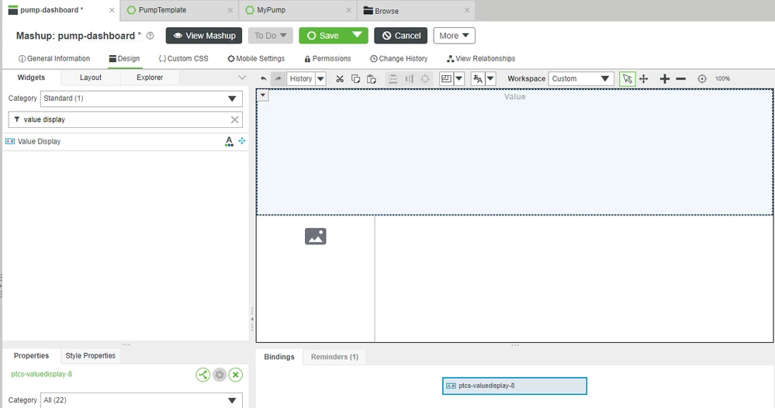
Task: Click the align vertically toolbar icon
Action: tap(409, 78)
